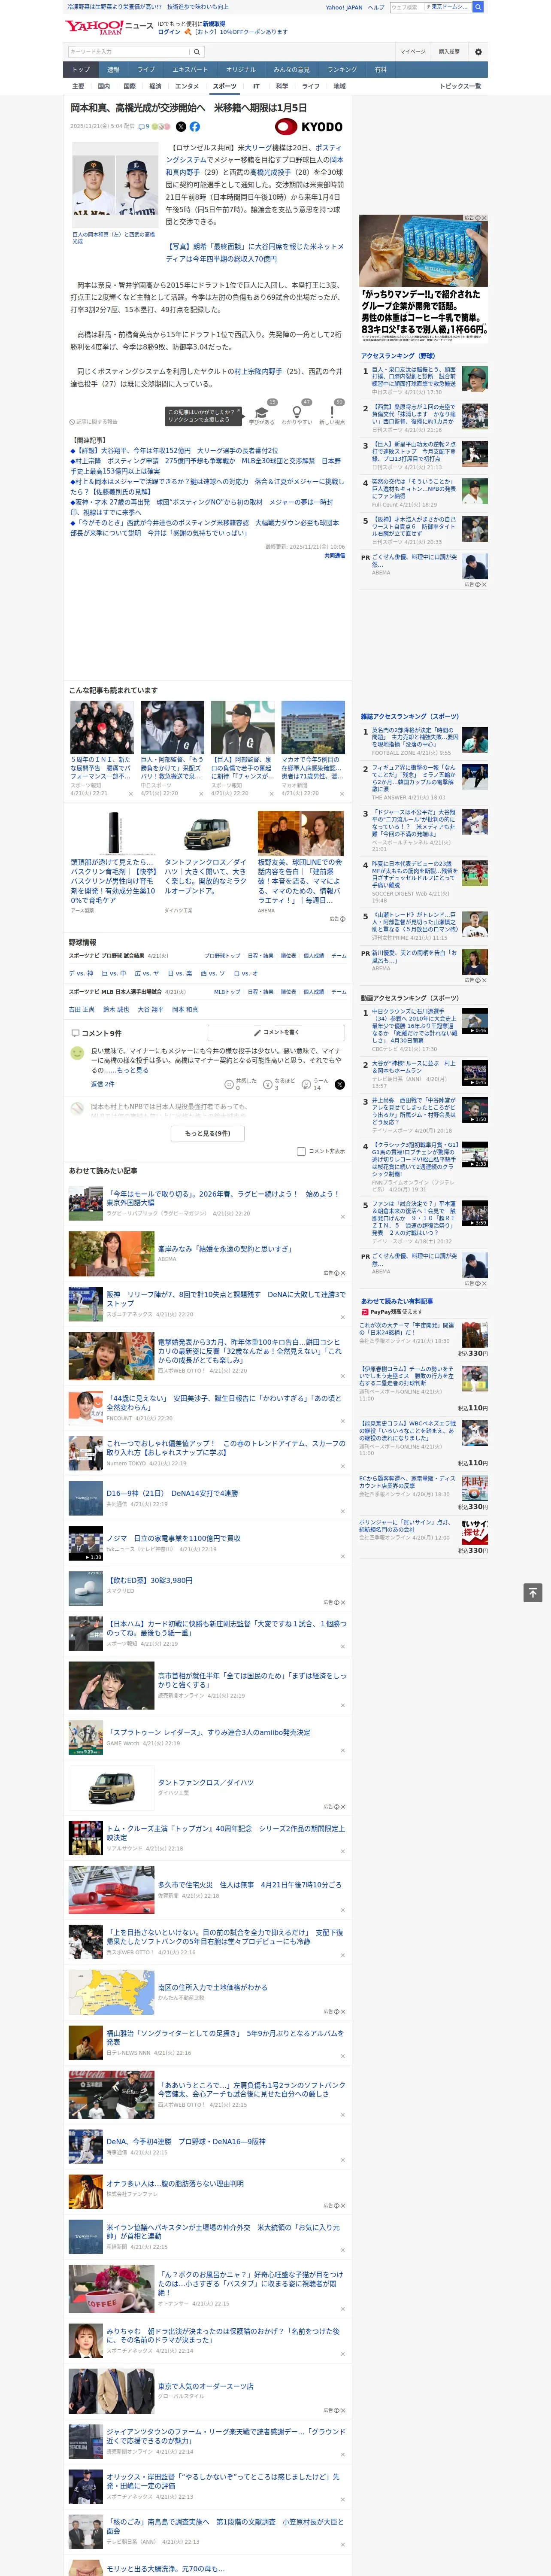Open the 東京ドームシ… search dropdown
The width and height of the screenshot is (551, 2576).
(448, 7)
